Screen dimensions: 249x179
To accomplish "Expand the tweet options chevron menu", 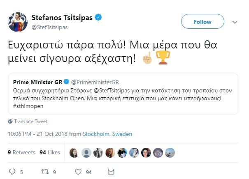I will [x=235, y=22].
